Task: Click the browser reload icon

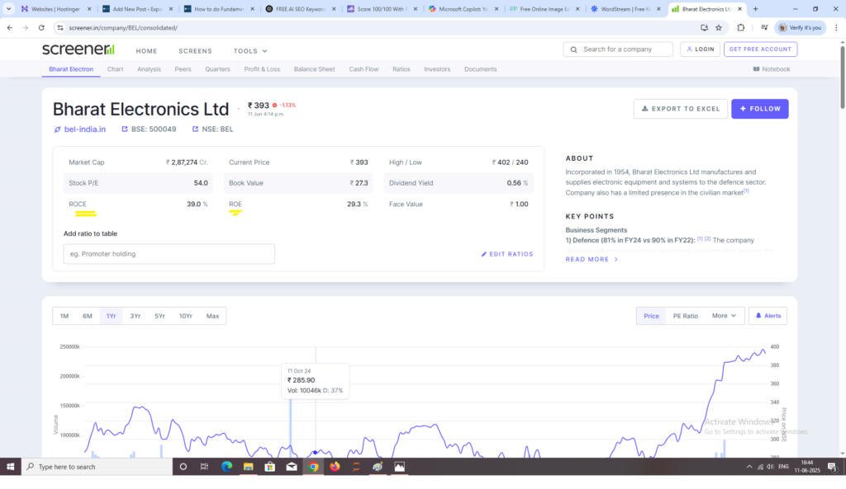Action: click(41, 27)
